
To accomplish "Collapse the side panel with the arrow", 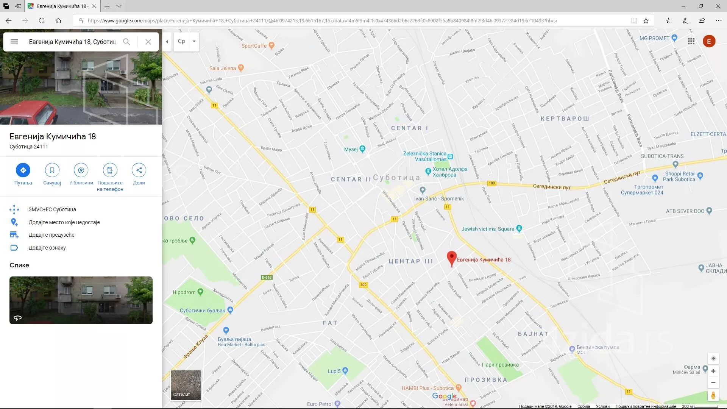I will 167,42.
